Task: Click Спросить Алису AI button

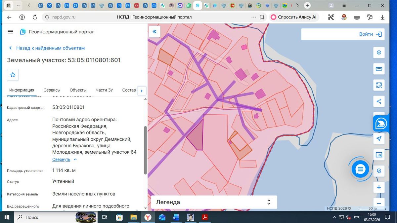Action: pyautogui.click(x=294, y=17)
